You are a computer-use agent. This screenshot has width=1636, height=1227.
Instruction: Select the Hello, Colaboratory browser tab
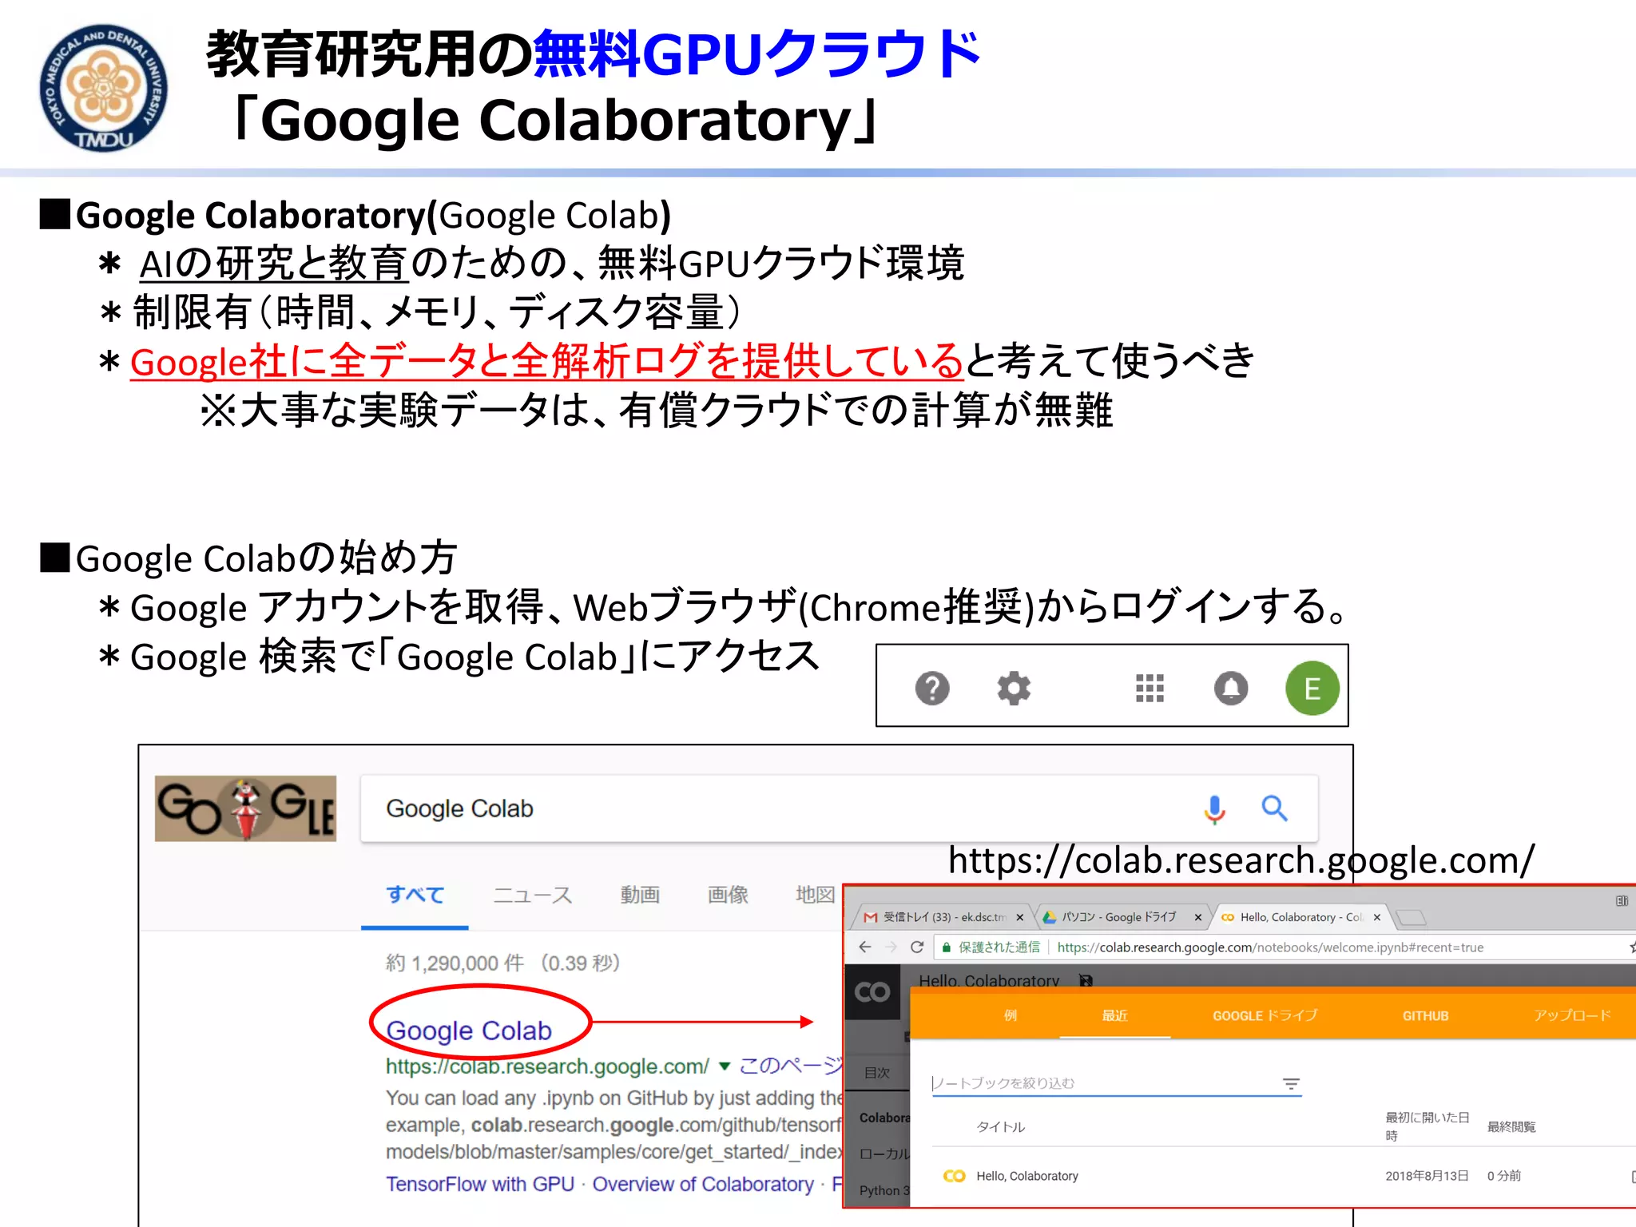click(1302, 917)
